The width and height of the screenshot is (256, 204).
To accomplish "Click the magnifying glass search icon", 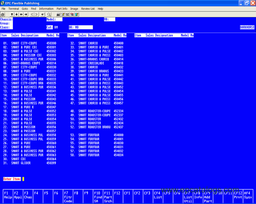I will click(x=49, y=14).
